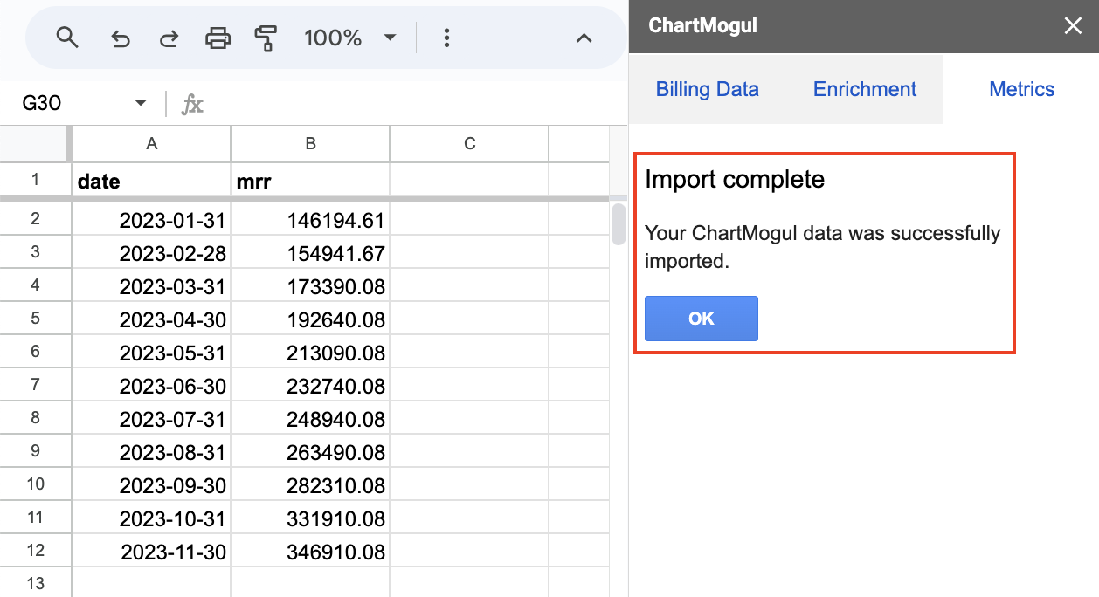Select the mrr value 146194.61
This screenshot has height=597, width=1099.
click(x=310, y=220)
